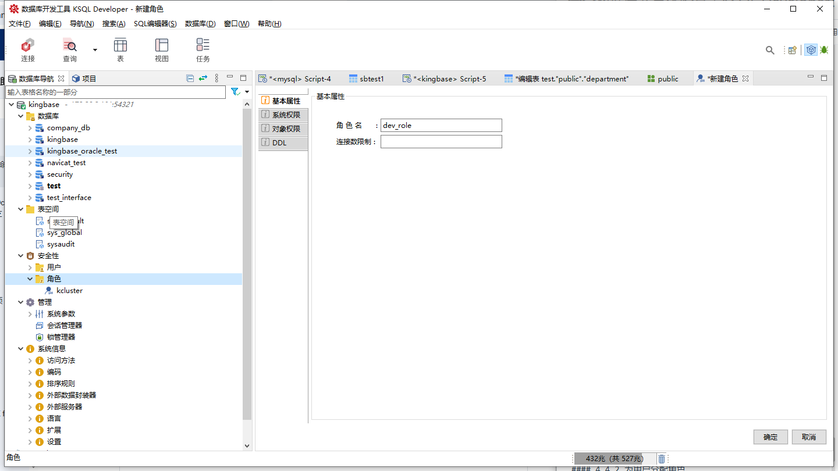
Task: Click the collapse all icon in navigator
Action: [x=190, y=78]
